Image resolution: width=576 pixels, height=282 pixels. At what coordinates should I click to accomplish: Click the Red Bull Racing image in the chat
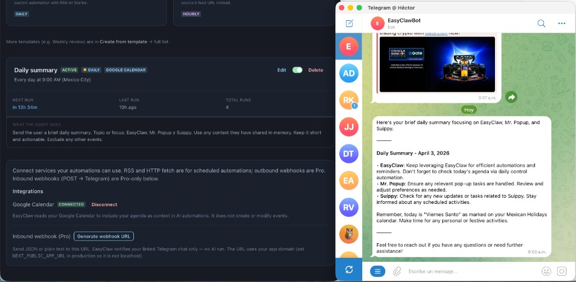(x=437, y=64)
